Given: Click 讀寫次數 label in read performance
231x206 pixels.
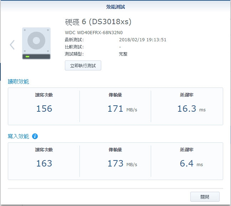Looking at the screenshot, I should tap(44, 95).
